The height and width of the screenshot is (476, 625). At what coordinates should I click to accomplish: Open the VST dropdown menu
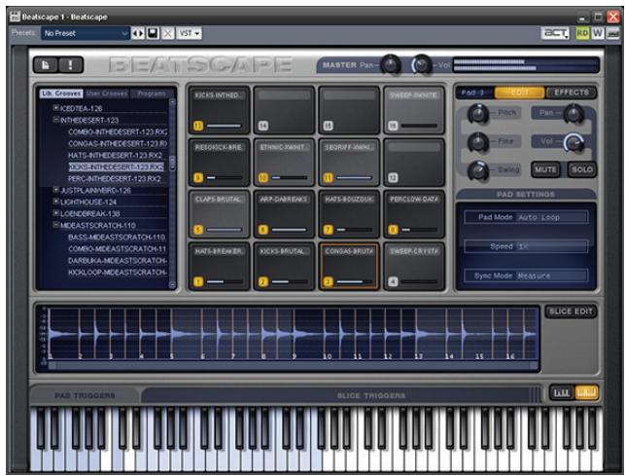(x=190, y=33)
